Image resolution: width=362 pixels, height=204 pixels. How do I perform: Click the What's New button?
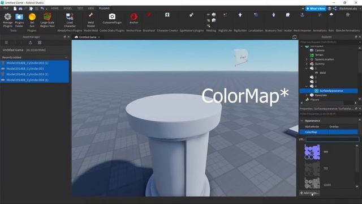(316, 8)
